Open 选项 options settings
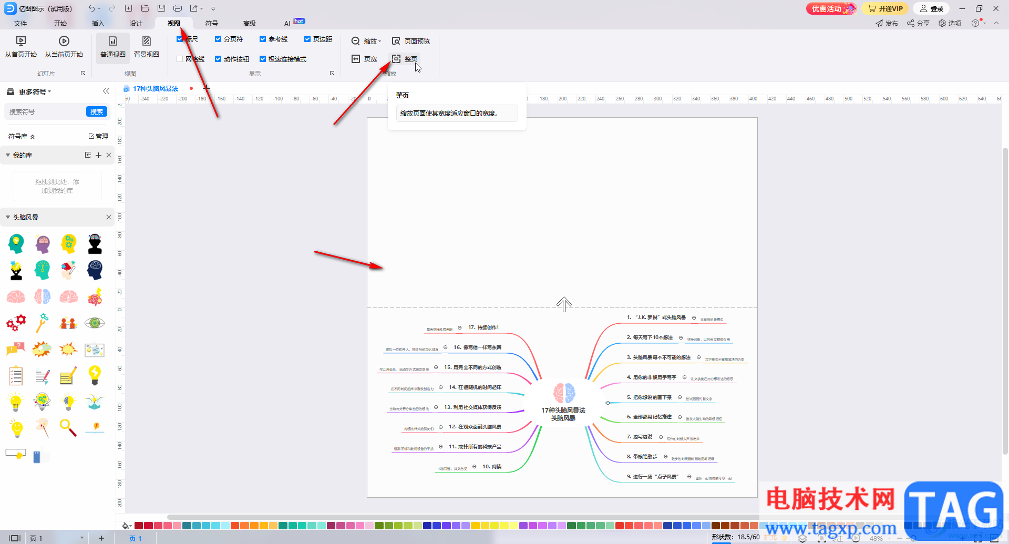Image resolution: width=1009 pixels, height=544 pixels. (x=950, y=23)
